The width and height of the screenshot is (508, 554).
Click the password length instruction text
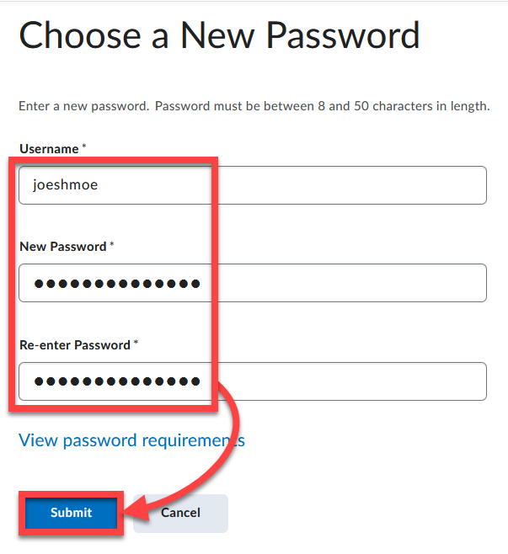coord(254,106)
